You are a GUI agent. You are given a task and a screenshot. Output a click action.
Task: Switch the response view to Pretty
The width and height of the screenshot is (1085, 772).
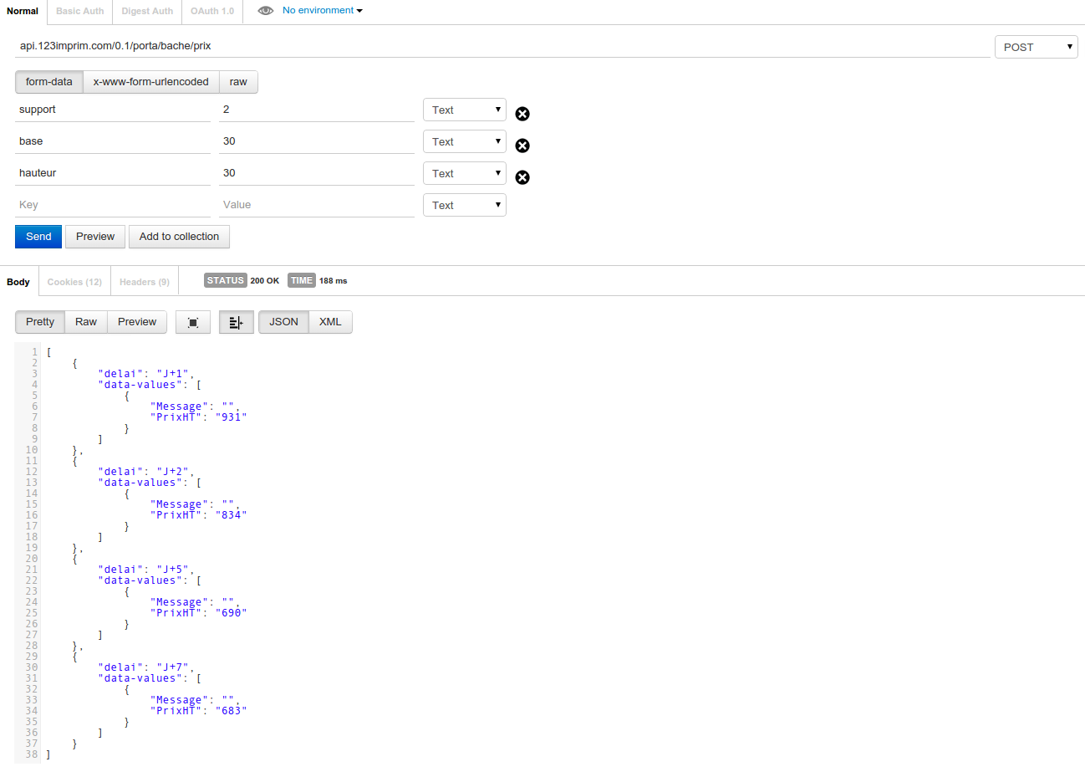point(40,322)
